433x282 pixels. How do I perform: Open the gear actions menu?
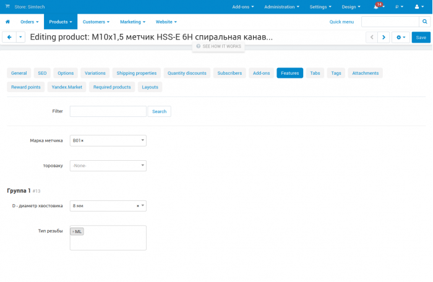point(401,37)
